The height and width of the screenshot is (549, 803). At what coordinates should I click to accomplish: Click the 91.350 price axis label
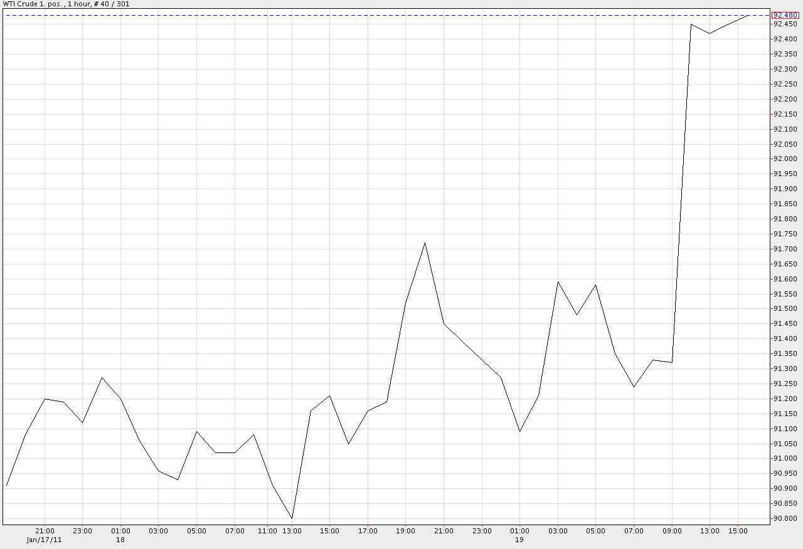(785, 353)
